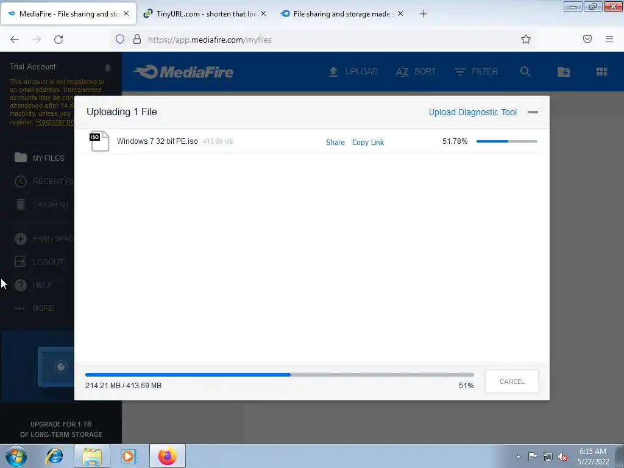Click Action Center flag in tray
Image resolution: width=624 pixels, height=468 pixels.
click(533, 456)
